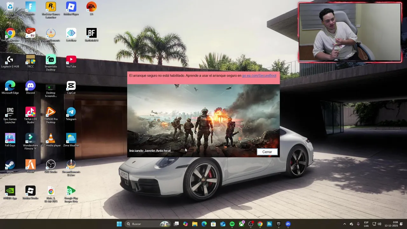407x229 pixels.
Task: Select the Rockstar Games Launcher shortcut
Action: pyautogui.click(x=51, y=10)
